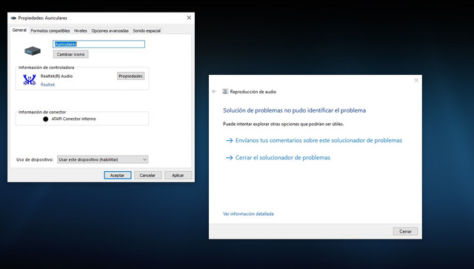This screenshot has height=269, width=474.
Task: Open Realtek controller Propiedades button
Action: coord(130,76)
